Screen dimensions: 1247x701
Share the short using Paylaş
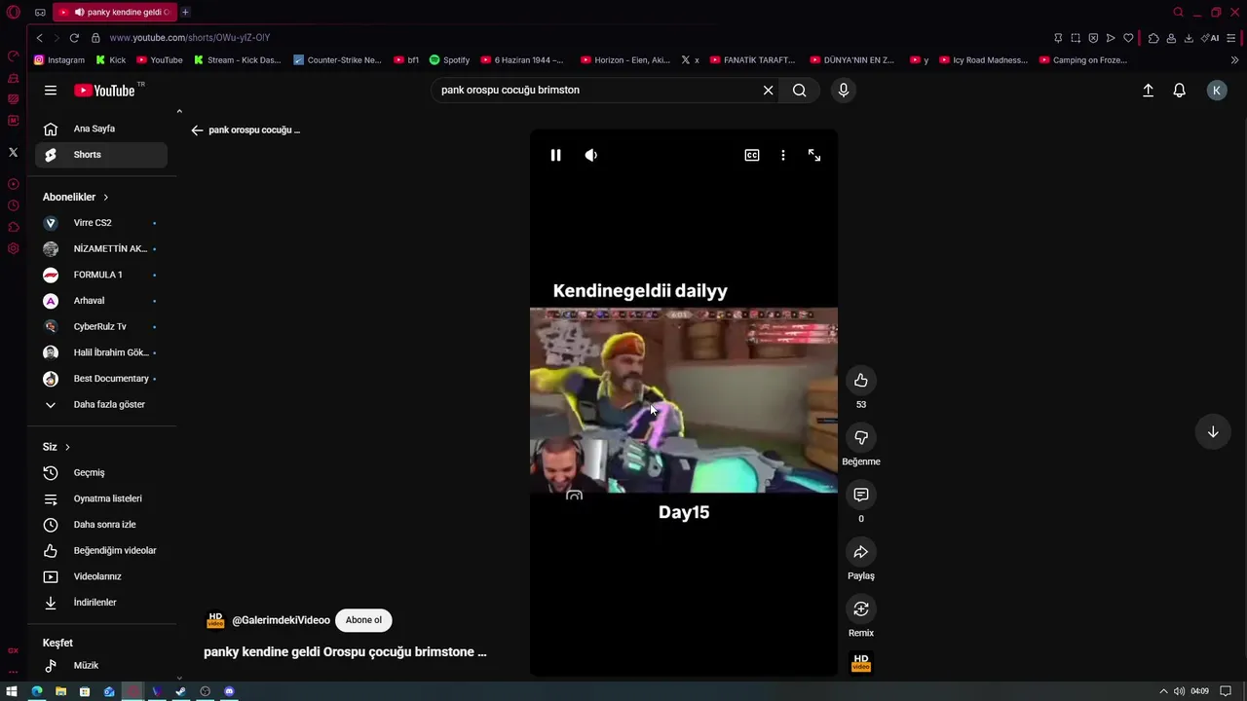point(861,552)
